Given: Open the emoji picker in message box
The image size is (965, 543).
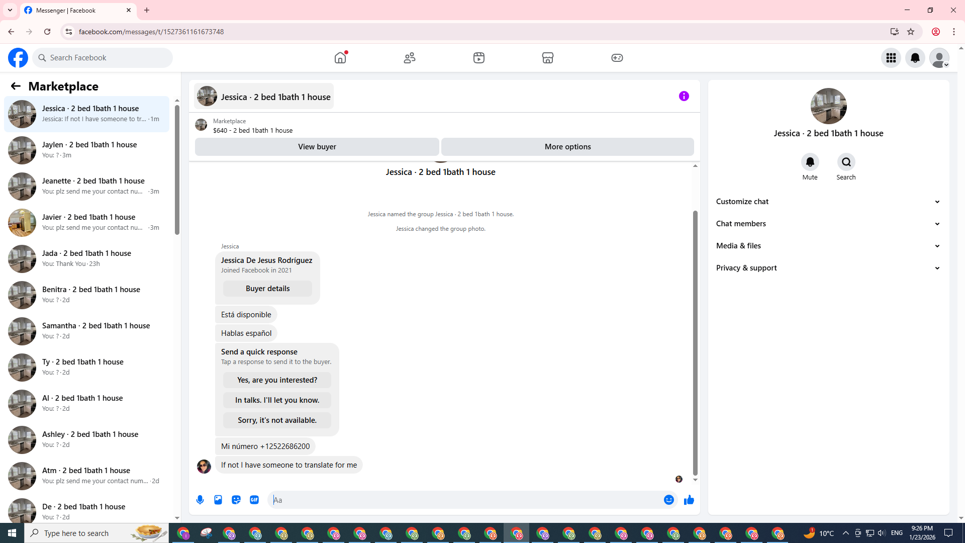Looking at the screenshot, I should pos(668,500).
